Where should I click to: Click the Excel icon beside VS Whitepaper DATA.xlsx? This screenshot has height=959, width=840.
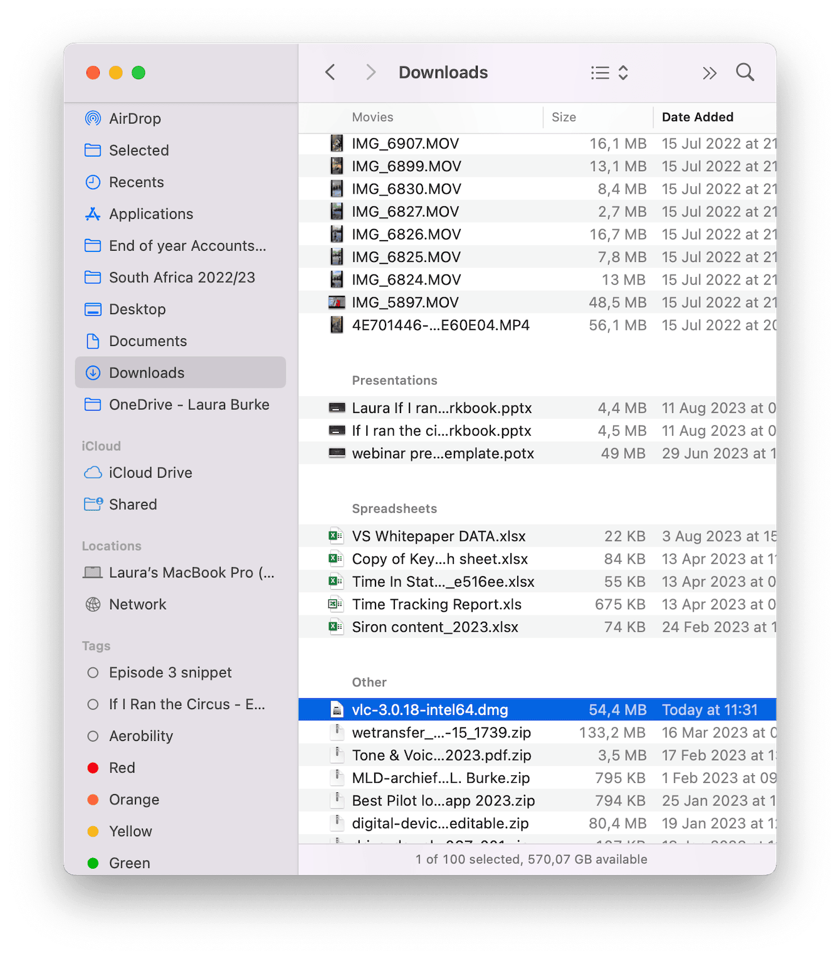335,536
